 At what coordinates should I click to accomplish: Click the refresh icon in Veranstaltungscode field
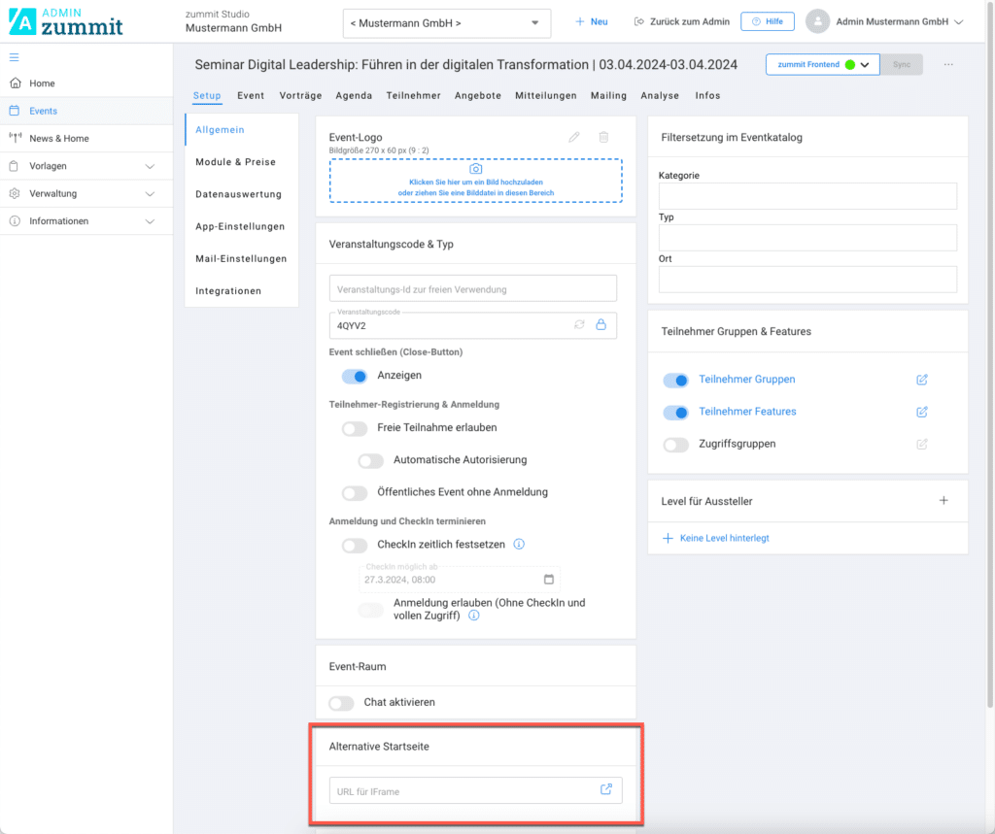[580, 325]
